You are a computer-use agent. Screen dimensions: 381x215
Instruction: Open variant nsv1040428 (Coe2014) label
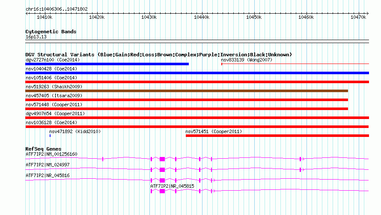[51, 69]
